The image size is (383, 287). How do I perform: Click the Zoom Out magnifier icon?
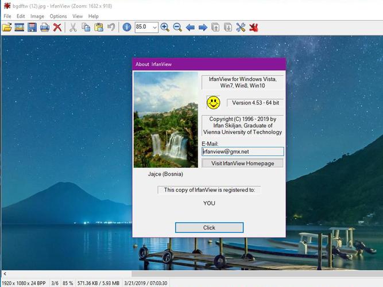[177, 27]
